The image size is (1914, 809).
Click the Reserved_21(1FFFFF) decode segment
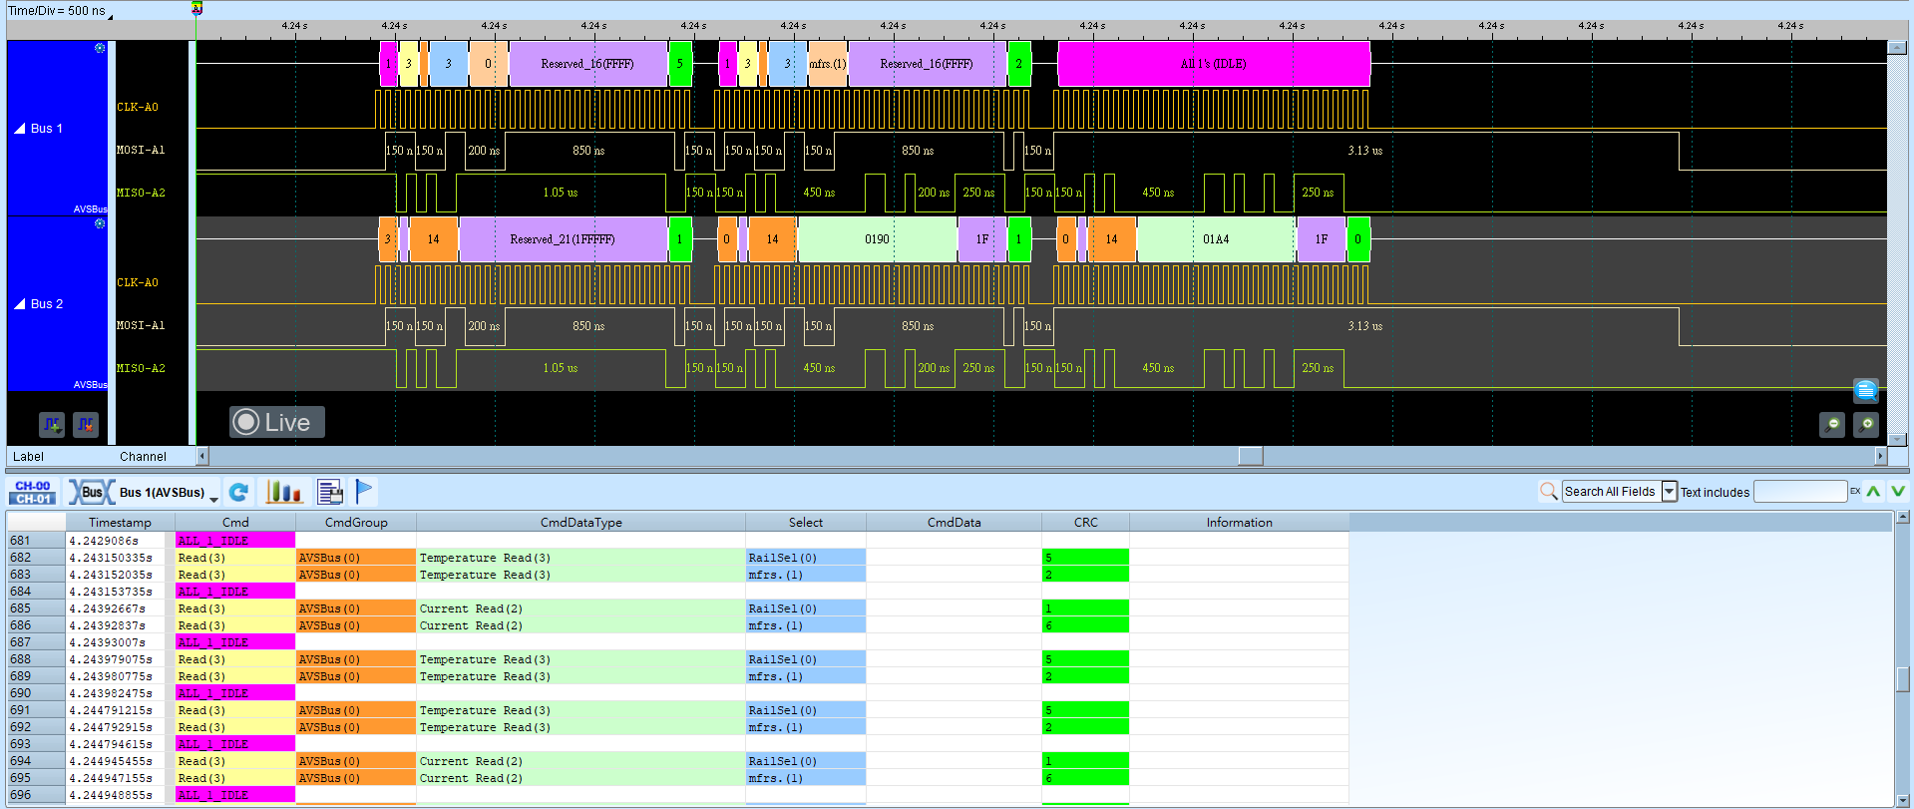click(x=563, y=239)
